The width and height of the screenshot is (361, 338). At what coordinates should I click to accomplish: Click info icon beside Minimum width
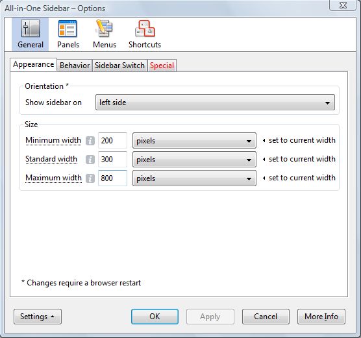click(90, 141)
